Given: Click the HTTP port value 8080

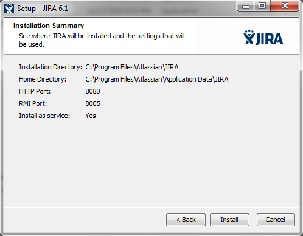Looking at the screenshot, I should pos(92,91).
